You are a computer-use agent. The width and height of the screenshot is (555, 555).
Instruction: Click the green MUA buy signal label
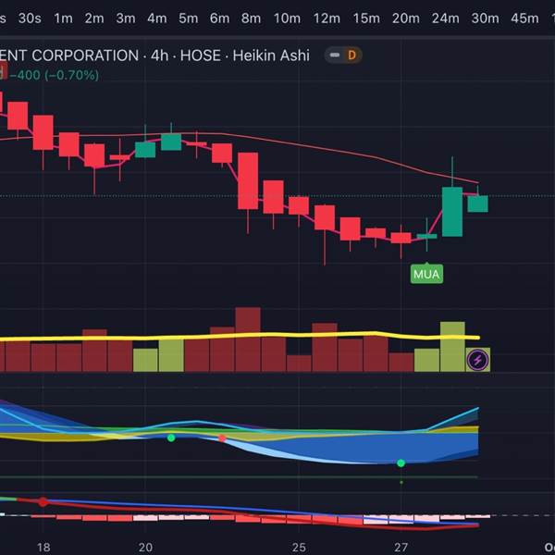(426, 274)
